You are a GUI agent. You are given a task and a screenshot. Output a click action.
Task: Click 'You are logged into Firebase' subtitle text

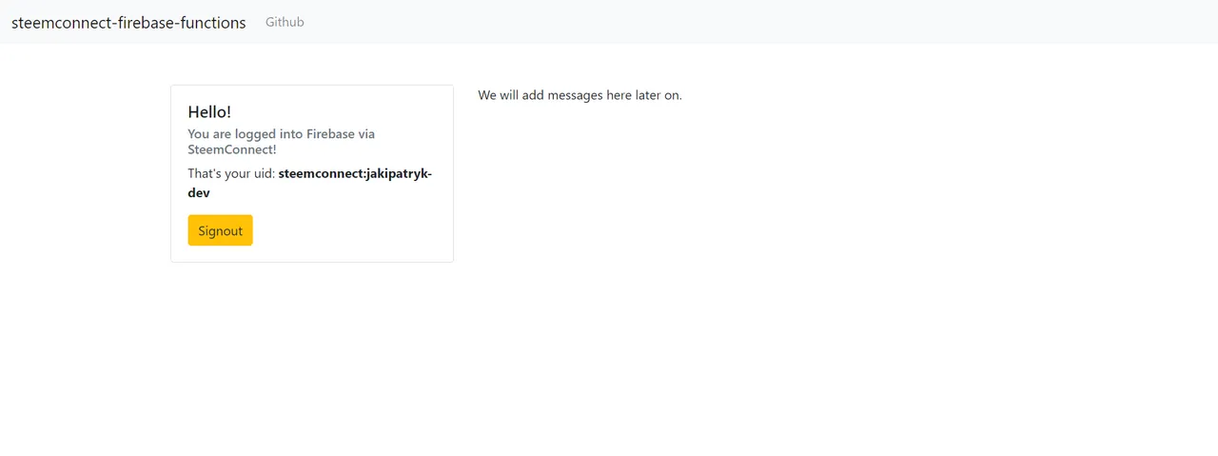(x=282, y=142)
